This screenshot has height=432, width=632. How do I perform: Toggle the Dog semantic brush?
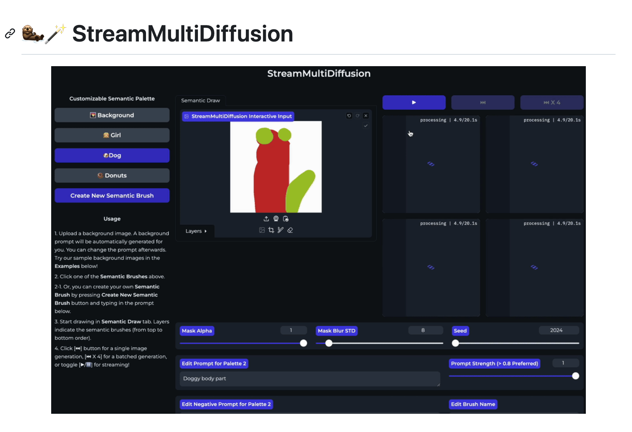coord(112,155)
